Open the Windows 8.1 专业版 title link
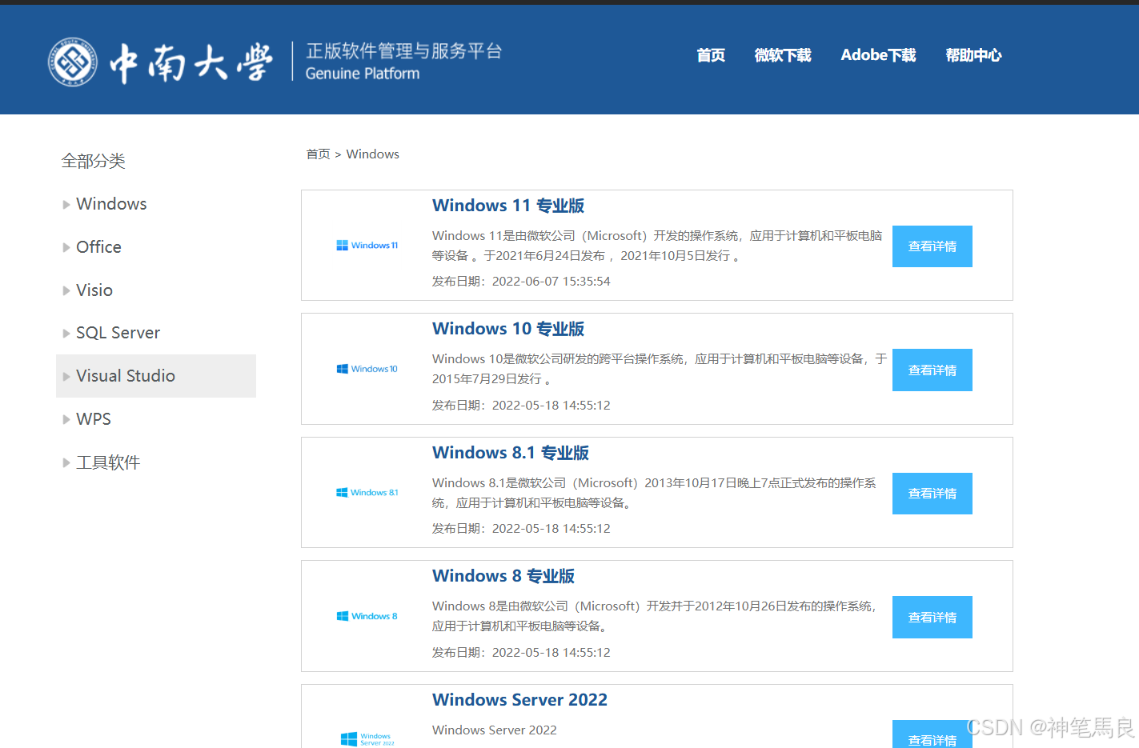Viewport: 1139px width, 748px height. coord(511,453)
